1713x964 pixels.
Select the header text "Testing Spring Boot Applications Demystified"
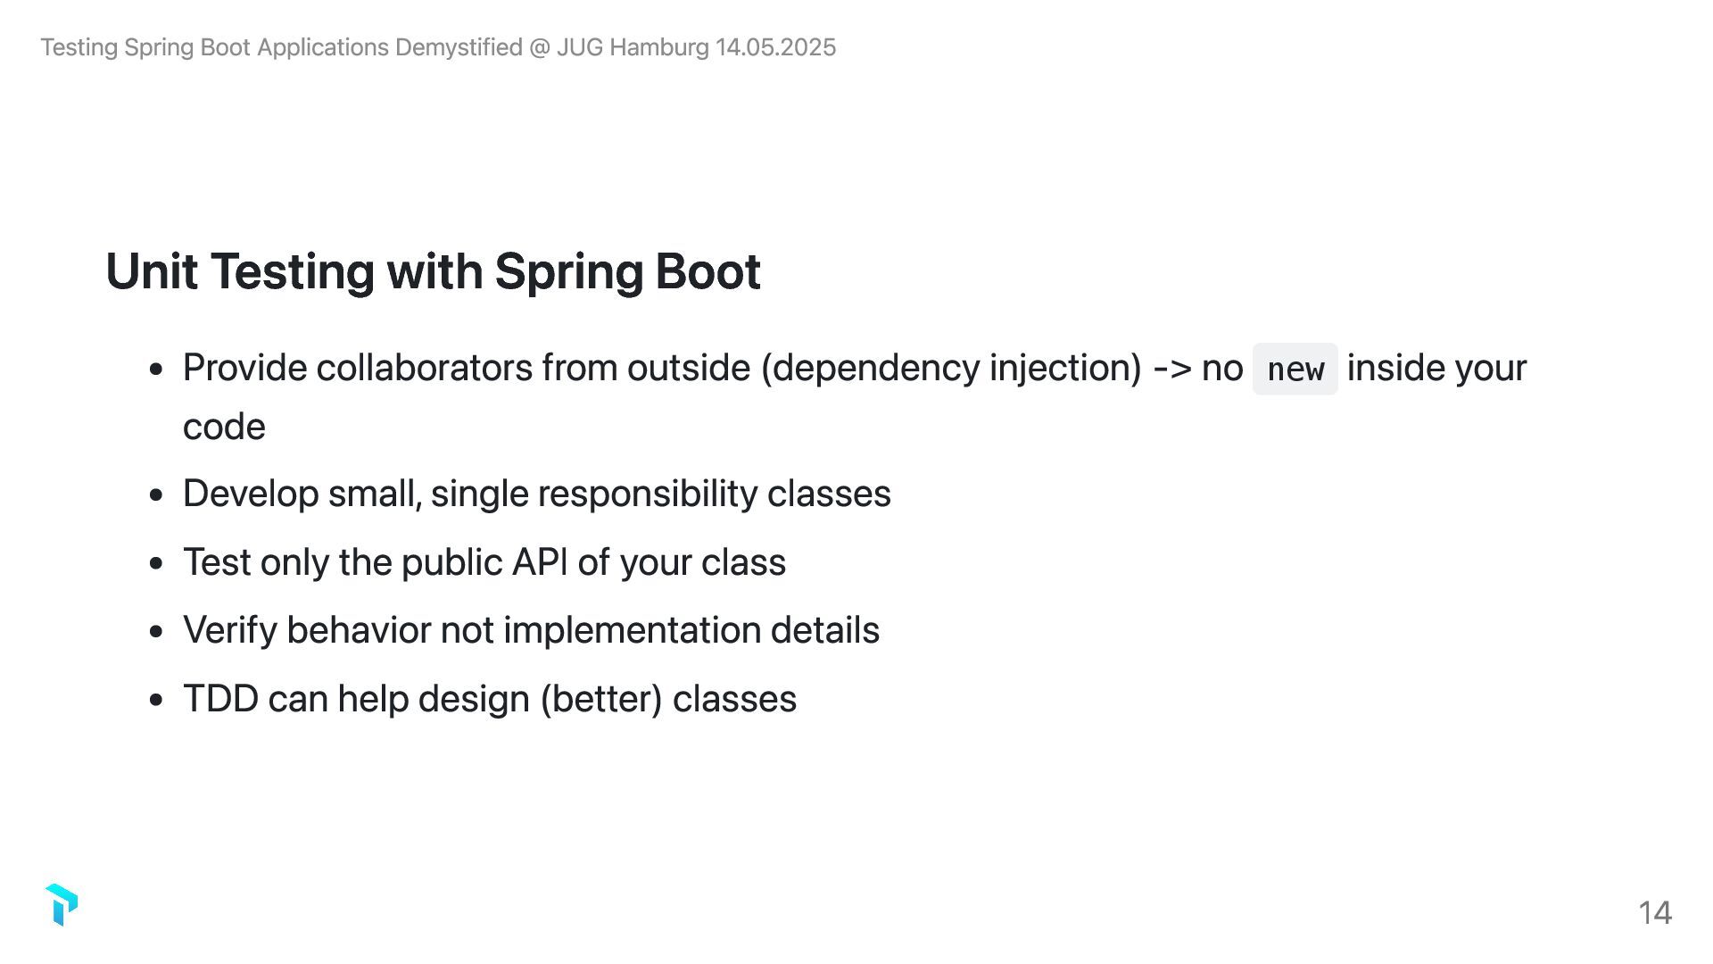point(281,47)
